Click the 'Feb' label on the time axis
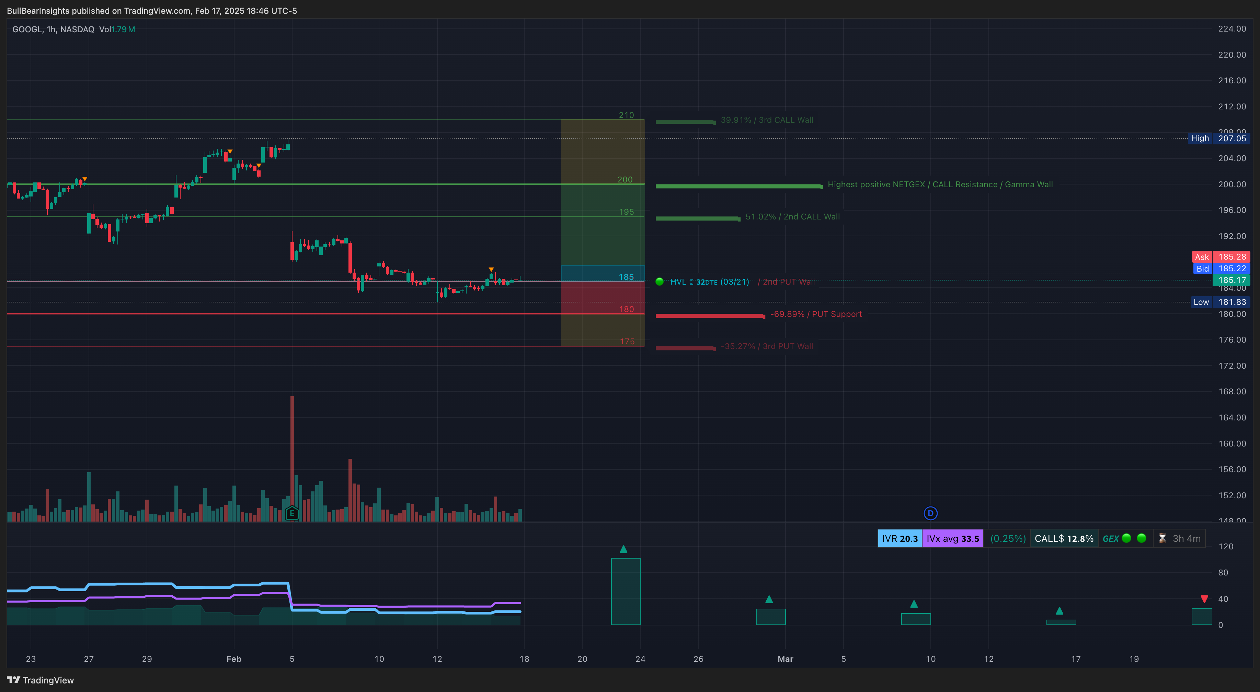 (x=234, y=659)
